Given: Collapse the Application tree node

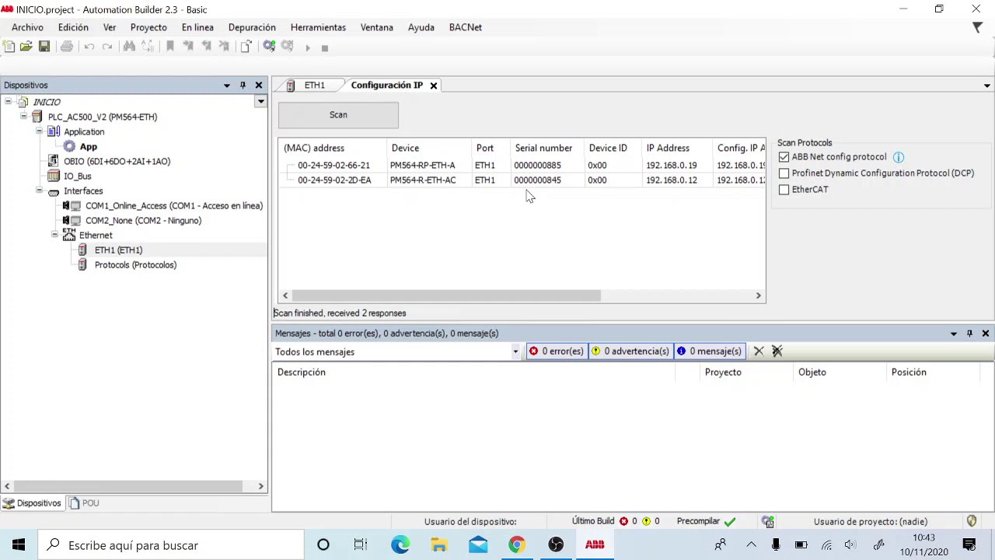Looking at the screenshot, I should (x=39, y=131).
